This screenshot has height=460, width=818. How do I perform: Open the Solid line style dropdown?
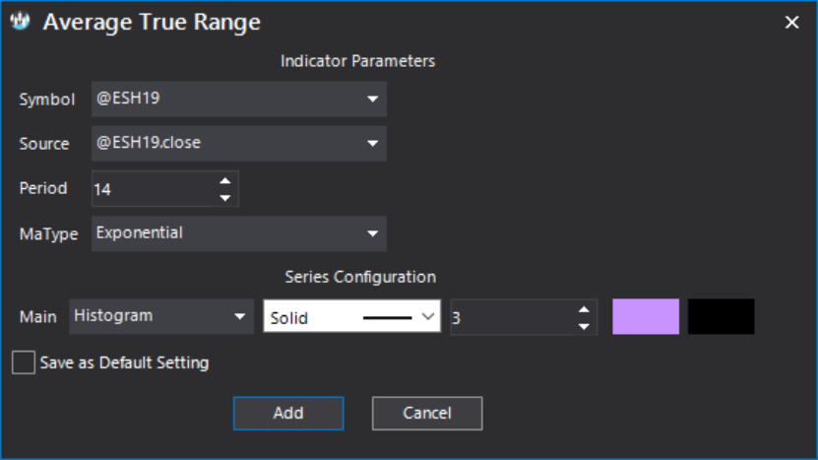tap(352, 316)
